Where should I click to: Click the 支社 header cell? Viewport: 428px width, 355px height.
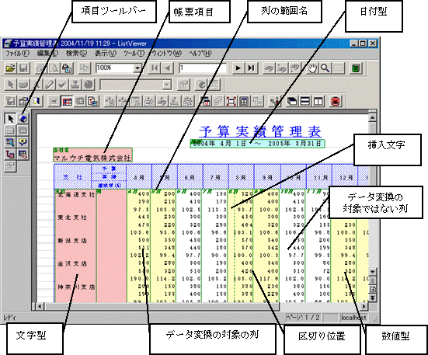coord(72,177)
